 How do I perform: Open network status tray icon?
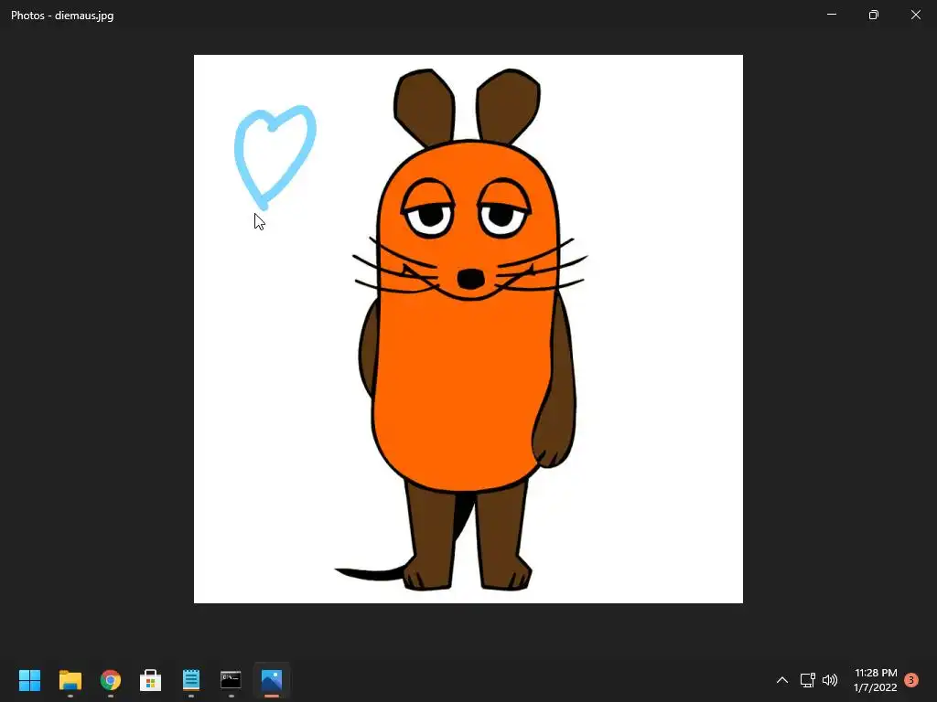(807, 680)
